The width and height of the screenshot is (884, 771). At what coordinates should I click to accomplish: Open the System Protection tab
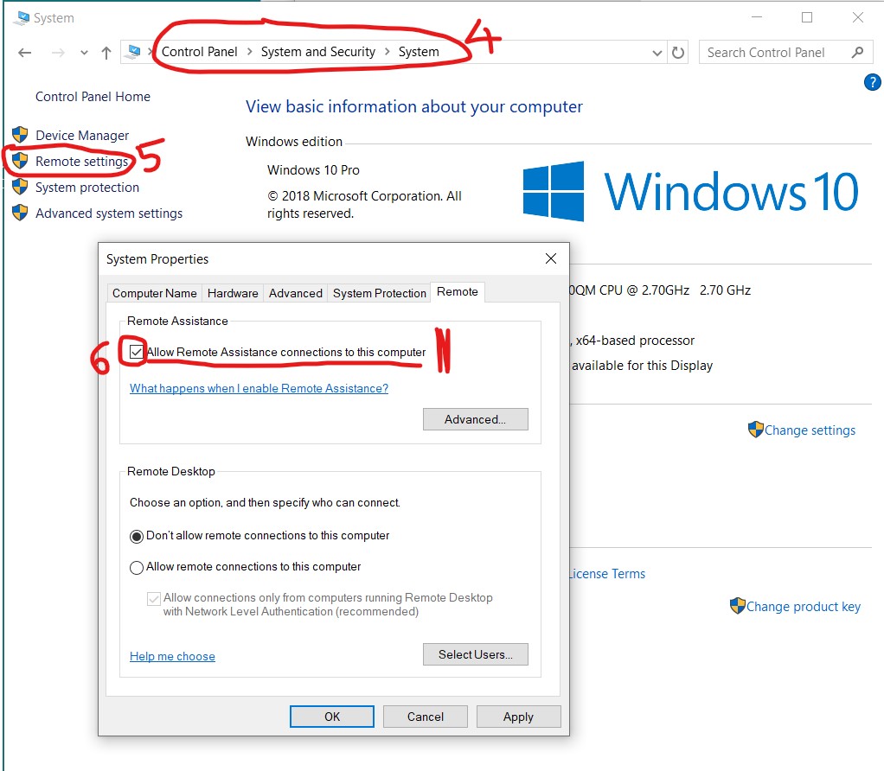pyautogui.click(x=380, y=293)
